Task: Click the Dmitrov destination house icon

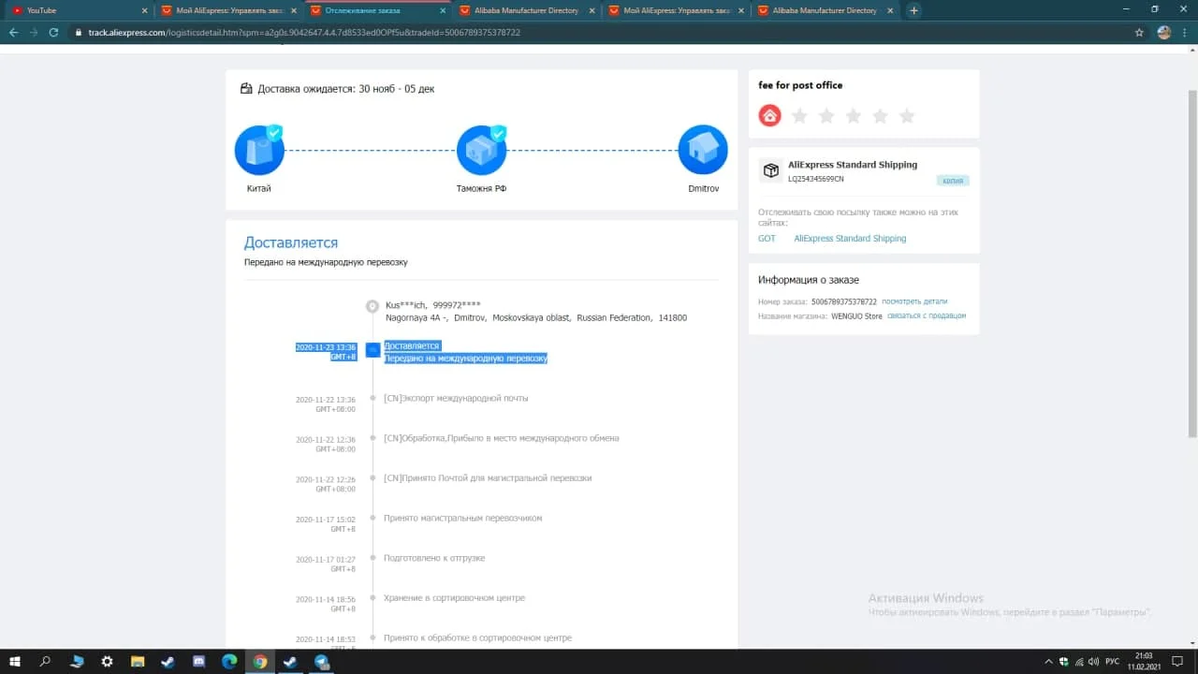Action: point(703,150)
